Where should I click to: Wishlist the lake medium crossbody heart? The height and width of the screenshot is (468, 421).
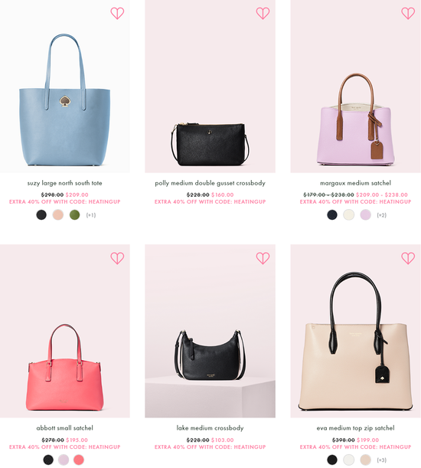[263, 258]
